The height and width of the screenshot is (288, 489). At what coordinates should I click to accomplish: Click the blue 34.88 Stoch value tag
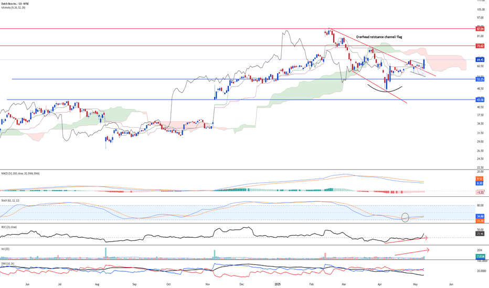pos(480,216)
